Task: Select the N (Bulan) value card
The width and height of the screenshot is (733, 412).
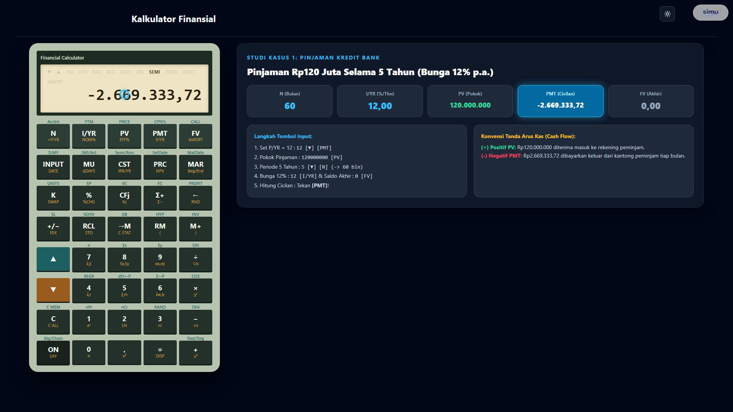Action: 290,101
